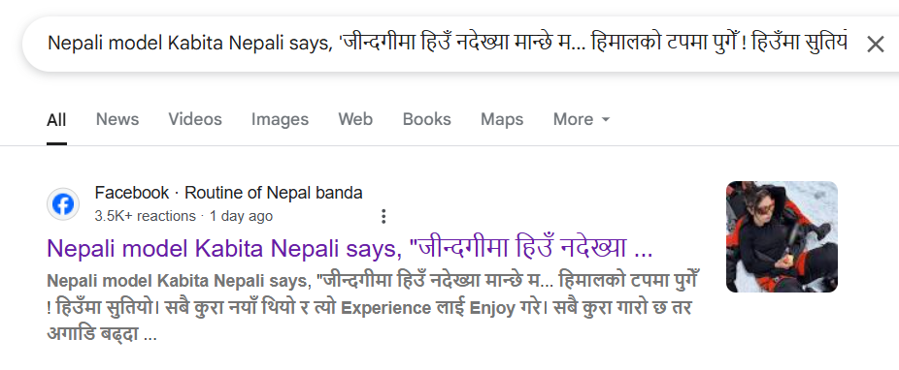Open the purple "Nepali model Kabita Nepali says" headline
The width and height of the screenshot is (899, 370).
(x=350, y=248)
